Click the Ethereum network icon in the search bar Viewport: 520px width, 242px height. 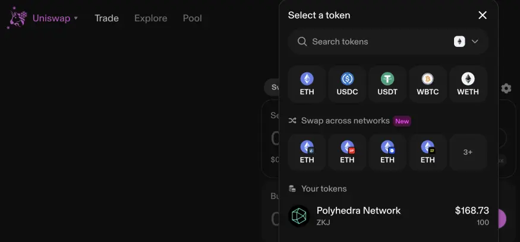click(x=459, y=42)
